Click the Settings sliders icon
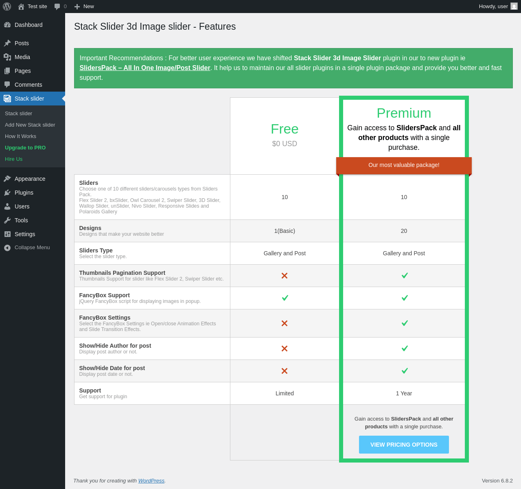Image resolution: width=521 pixels, height=489 pixels. point(7,234)
